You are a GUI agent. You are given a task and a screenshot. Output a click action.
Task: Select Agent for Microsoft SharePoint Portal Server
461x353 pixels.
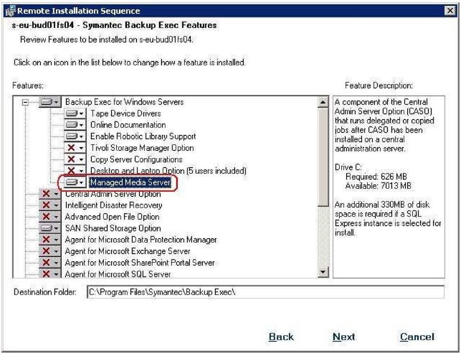tap(140, 263)
